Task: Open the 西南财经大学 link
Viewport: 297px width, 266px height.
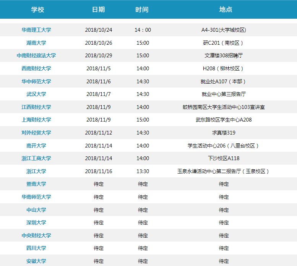Action: (36, 68)
